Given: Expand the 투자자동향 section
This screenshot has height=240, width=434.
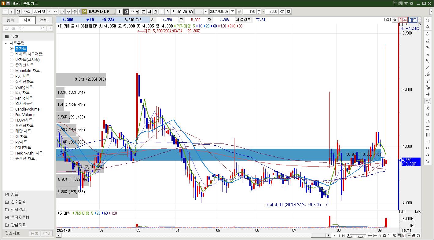Looking at the screenshot, I should tap(7, 217).
